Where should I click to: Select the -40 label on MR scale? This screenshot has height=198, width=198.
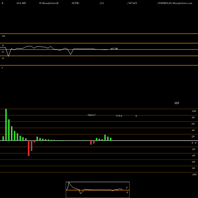coord(193,156)
